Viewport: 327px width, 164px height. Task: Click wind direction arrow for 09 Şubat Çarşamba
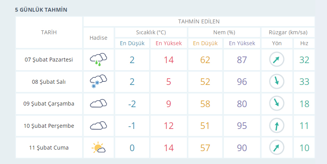click(277, 104)
